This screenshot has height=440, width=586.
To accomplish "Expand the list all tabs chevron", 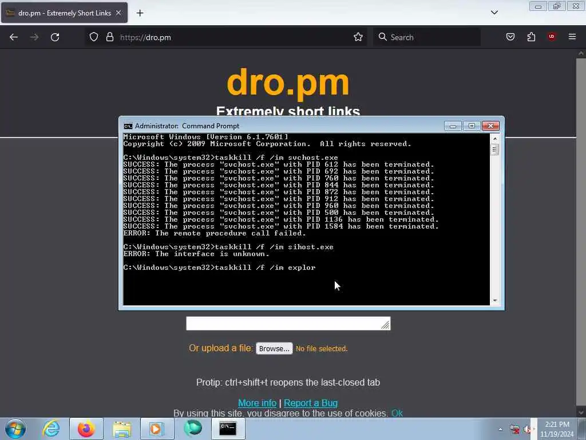I will (x=494, y=13).
